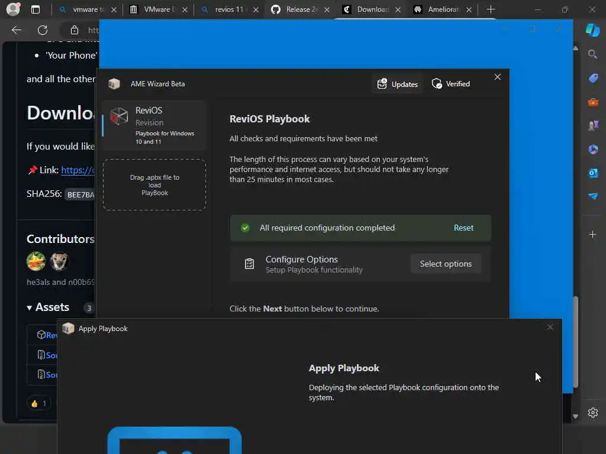Click the Edge profile avatar icon
The width and height of the screenshot is (606, 454).
click(x=13, y=9)
